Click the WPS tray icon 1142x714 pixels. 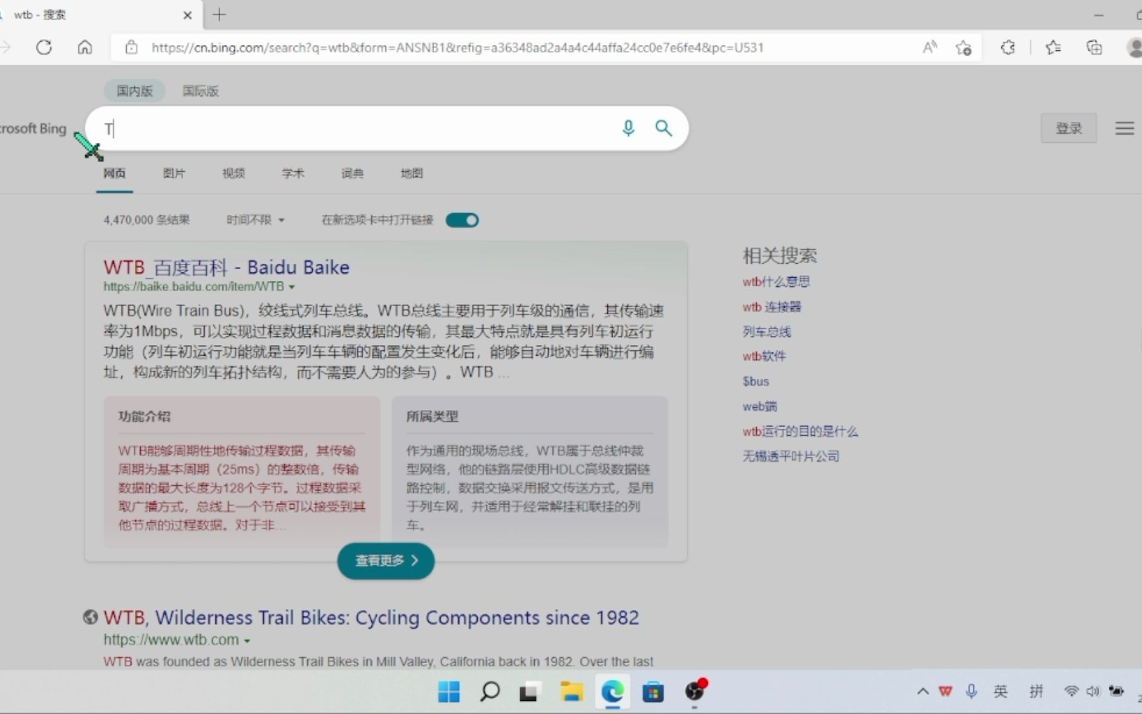946,692
